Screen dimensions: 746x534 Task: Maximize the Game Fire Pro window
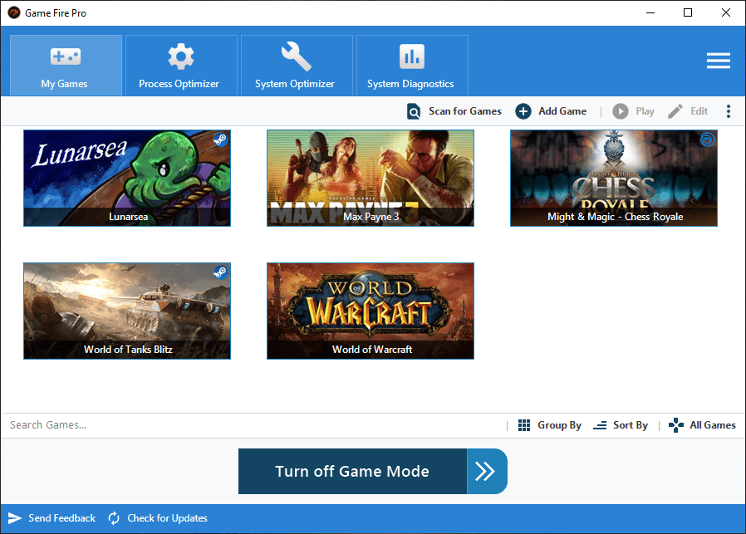(x=688, y=12)
